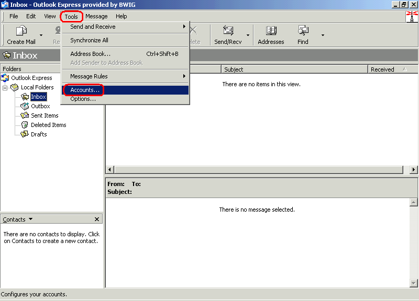Click the preview pane scroll down arrow
The height and width of the screenshot is (301, 419).
tap(413, 283)
